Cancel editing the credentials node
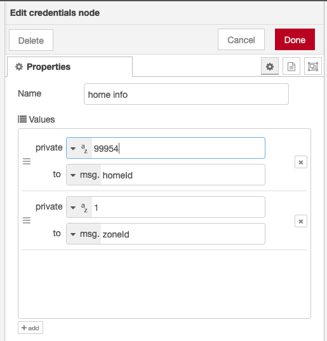 tap(241, 39)
